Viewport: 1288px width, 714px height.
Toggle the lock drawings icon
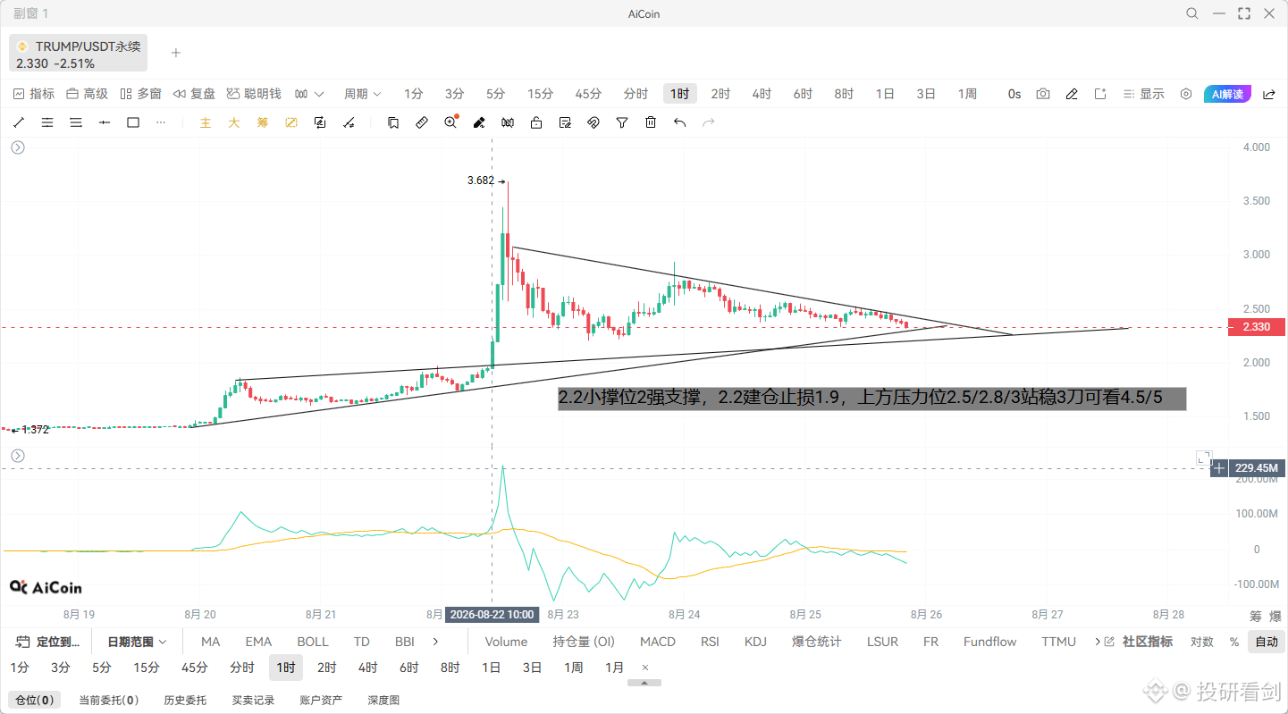(x=536, y=122)
